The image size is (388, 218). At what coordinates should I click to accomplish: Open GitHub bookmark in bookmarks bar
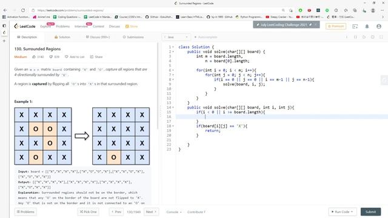pyautogui.click(x=159, y=17)
